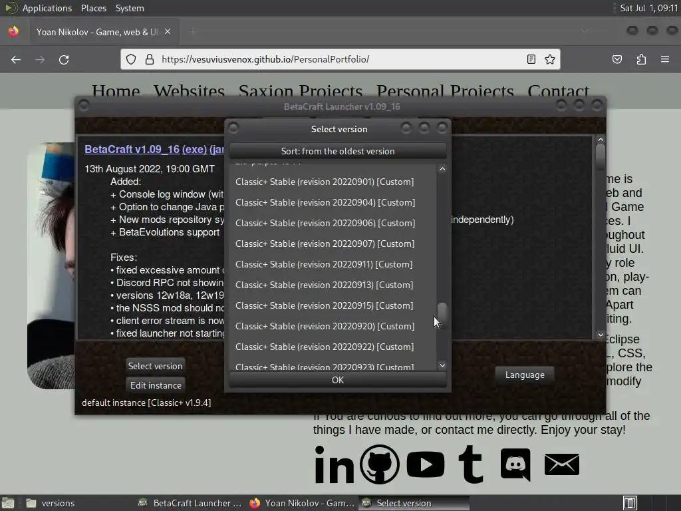Click the padlock site security icon
The width and height of the screenshot is (681, 511).
(150, 59)
